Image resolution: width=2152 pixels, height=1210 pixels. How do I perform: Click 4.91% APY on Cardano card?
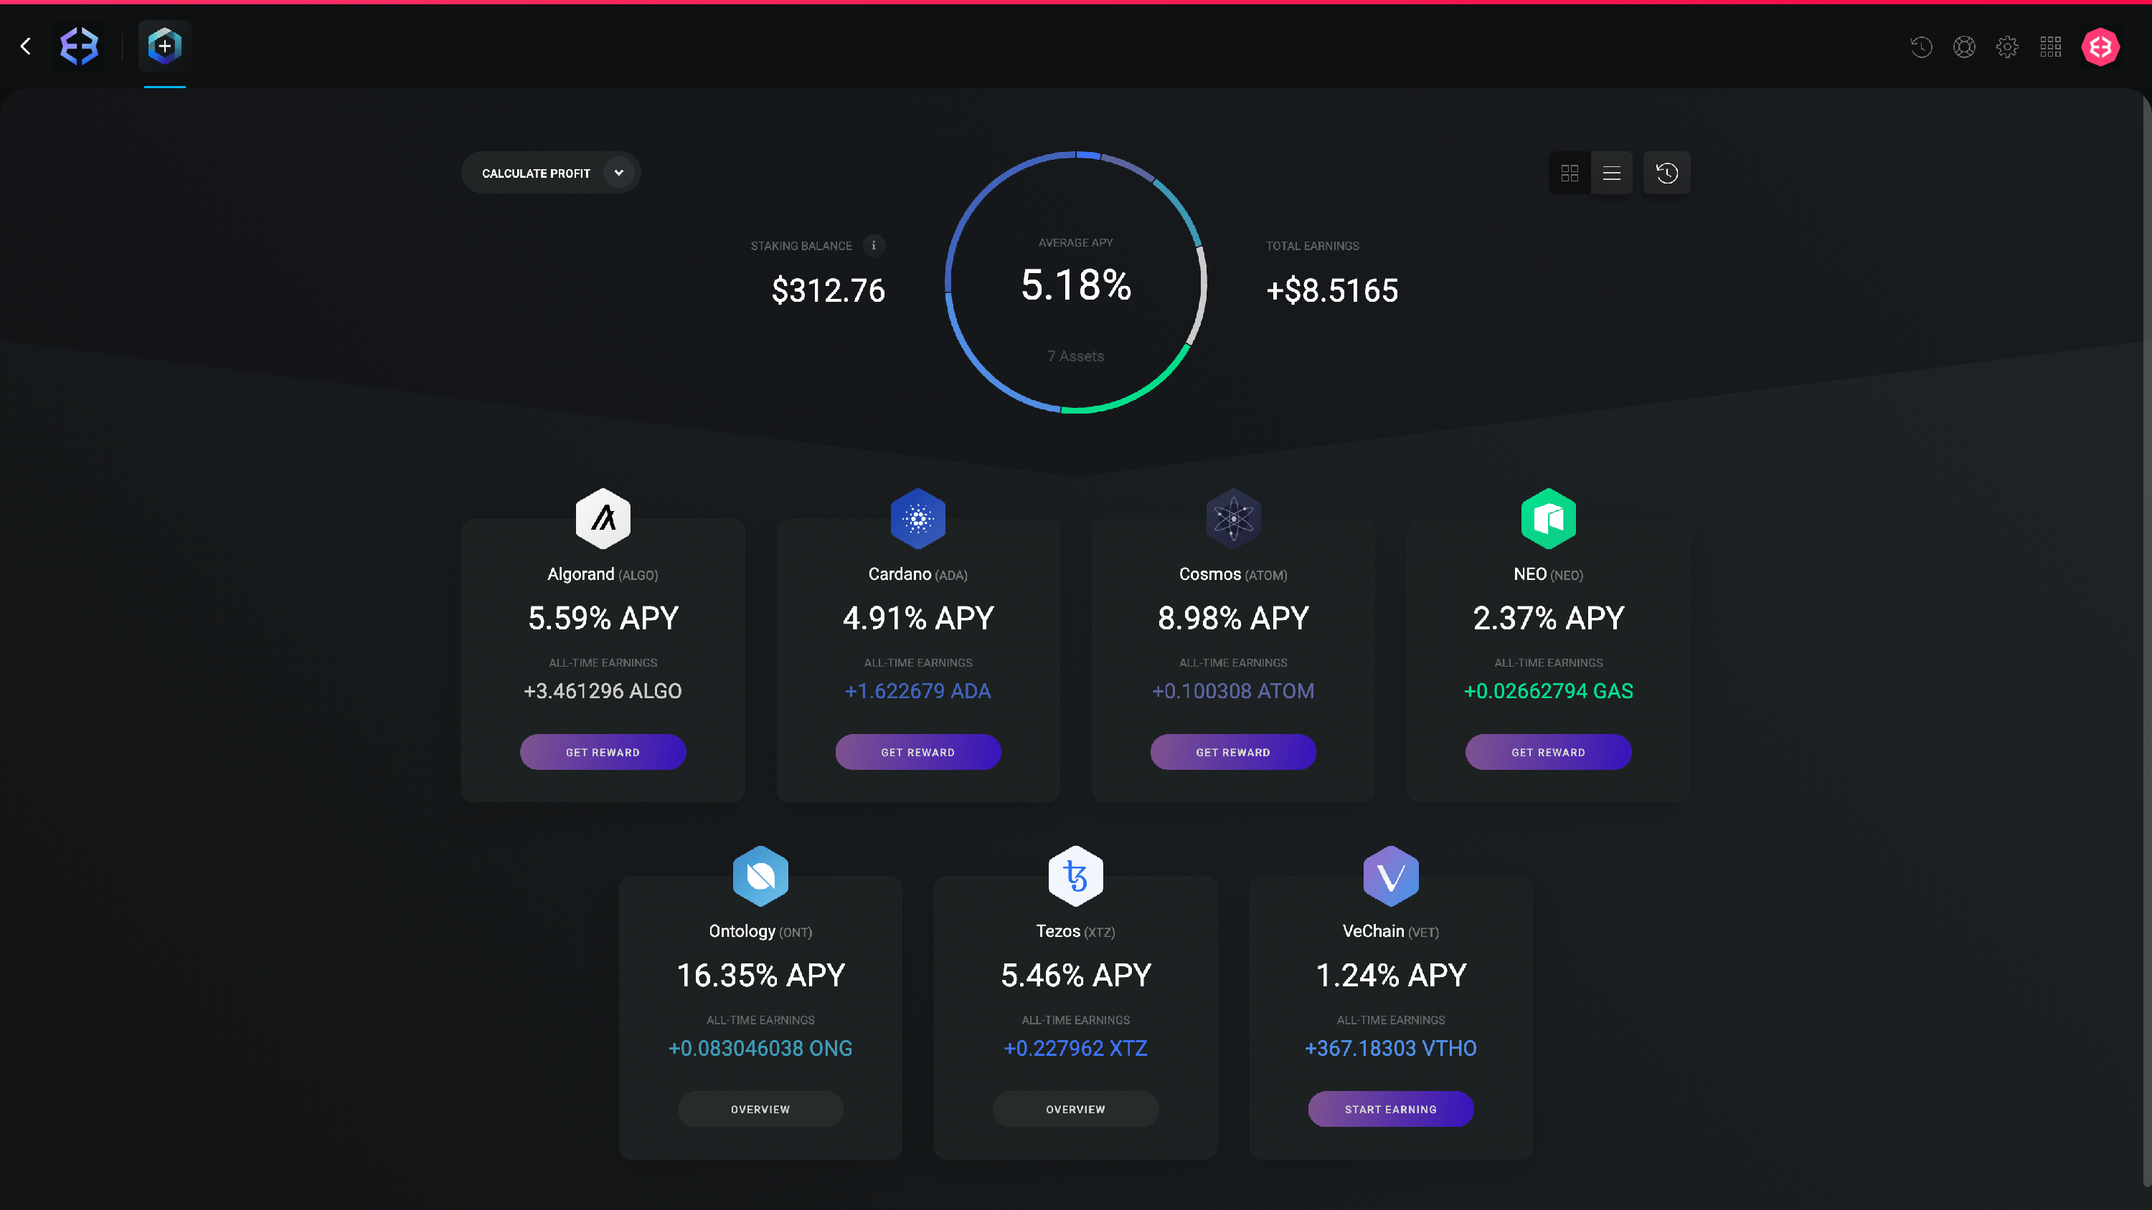pos(918,619)
